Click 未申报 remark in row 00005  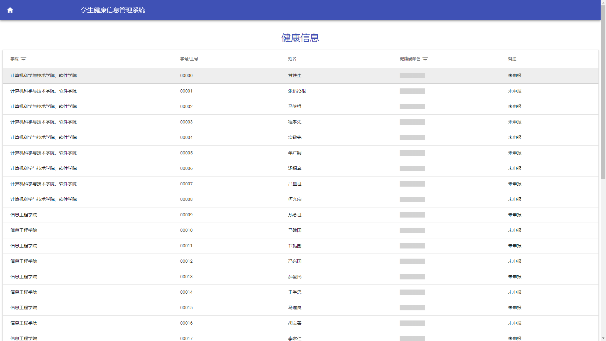click(514, 153)
